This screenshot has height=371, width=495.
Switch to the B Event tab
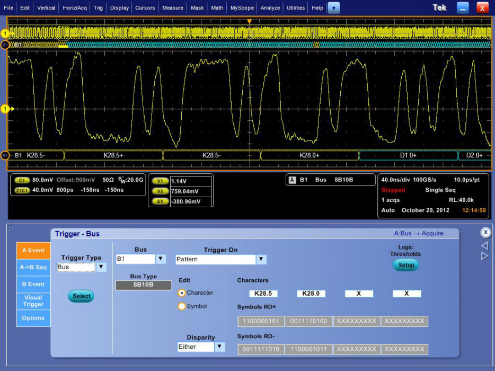(x=33, y=284)
